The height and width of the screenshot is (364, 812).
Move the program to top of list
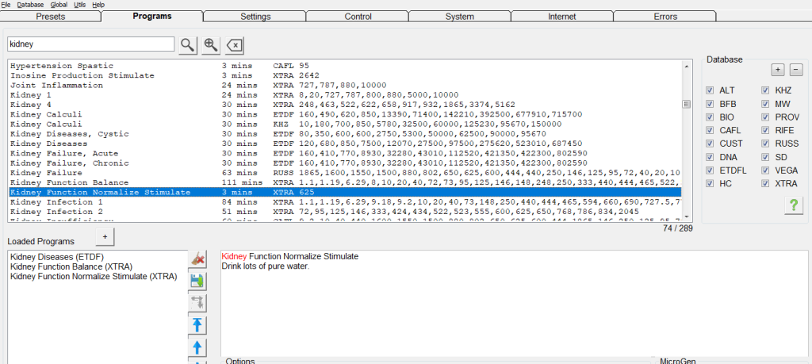197,324
